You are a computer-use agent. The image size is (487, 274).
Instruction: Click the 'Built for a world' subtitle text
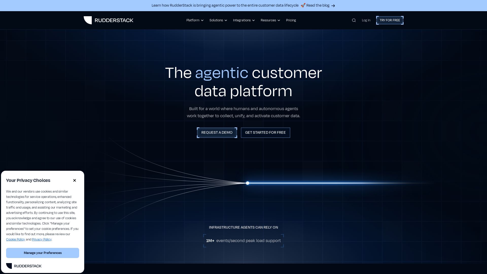point(243,112)
